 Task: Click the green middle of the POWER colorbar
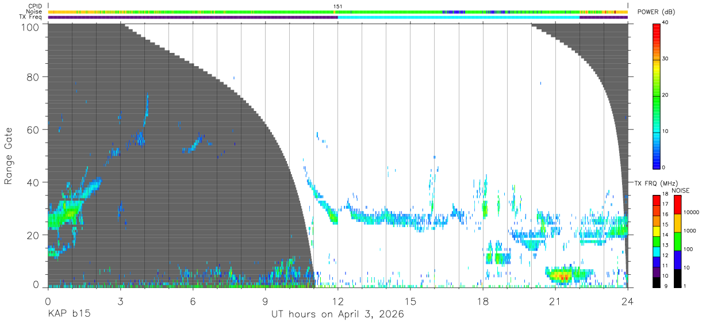[x=657, y=95]
